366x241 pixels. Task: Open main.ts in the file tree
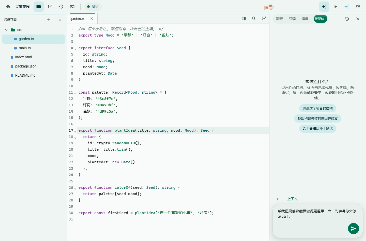point(34,48)
